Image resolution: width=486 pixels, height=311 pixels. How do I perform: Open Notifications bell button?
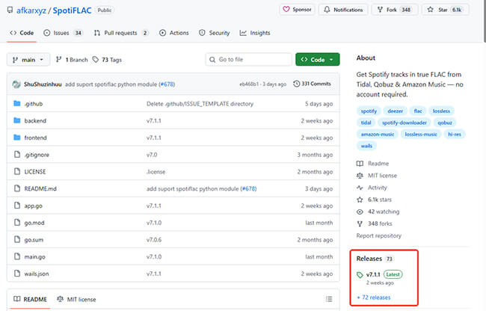tap(343, 10)
